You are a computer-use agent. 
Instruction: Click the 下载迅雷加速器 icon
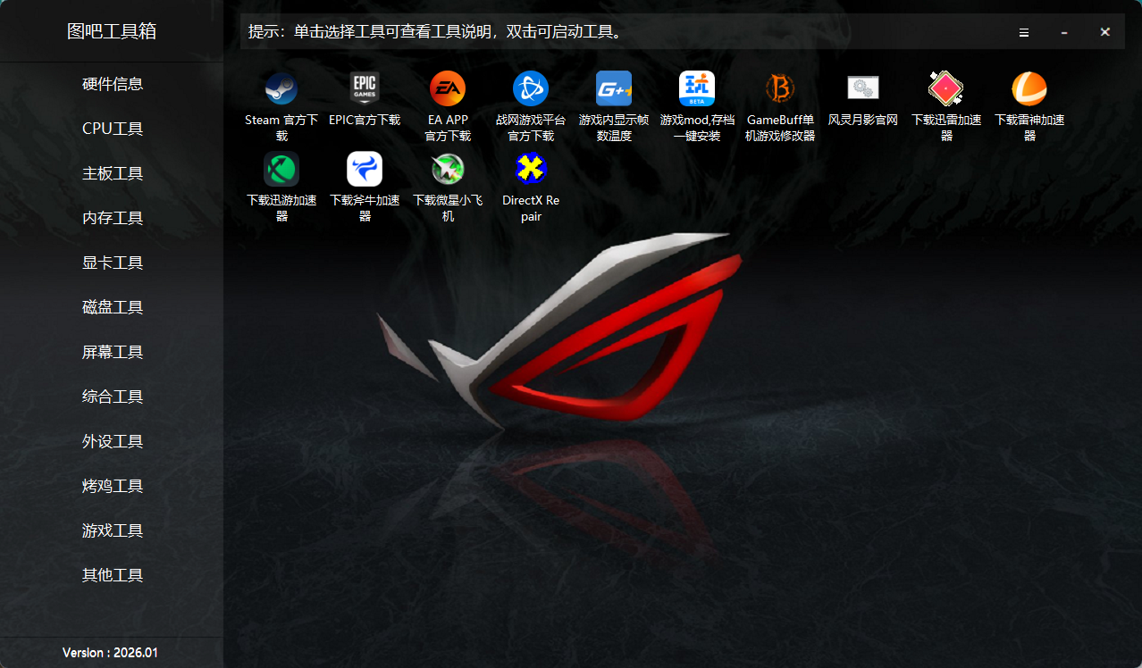[x=946, y=88]
